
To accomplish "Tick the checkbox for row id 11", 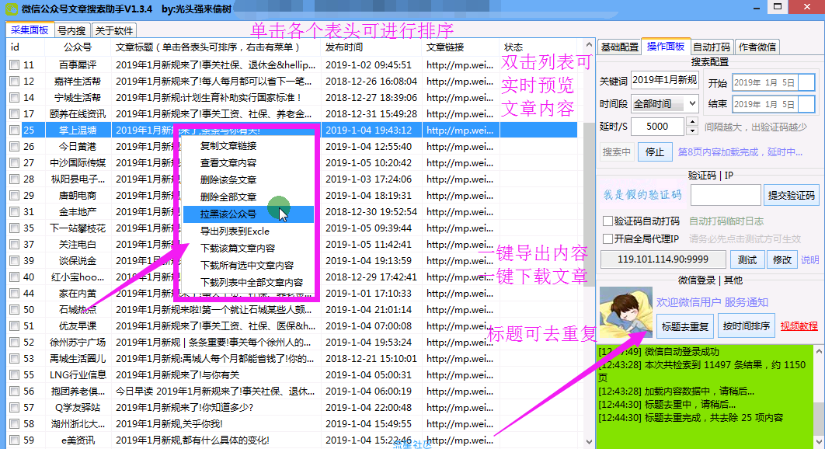I will click(14, 65).
